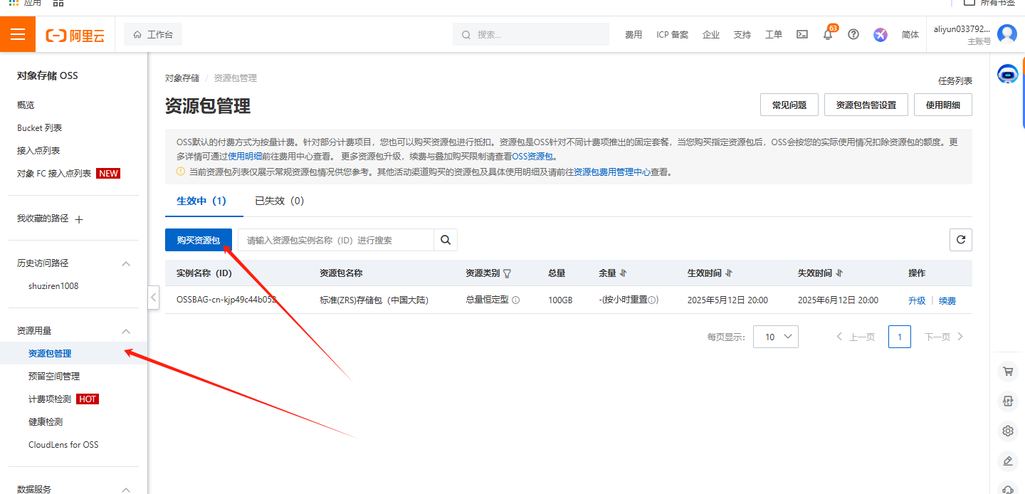Open the 任务列表 link
This screenshot has width=1025, height=494.
coord(955,80)
